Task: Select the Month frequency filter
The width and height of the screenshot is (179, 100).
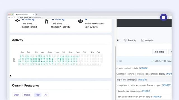Action: pyautogui.click(x=27, y=95)
